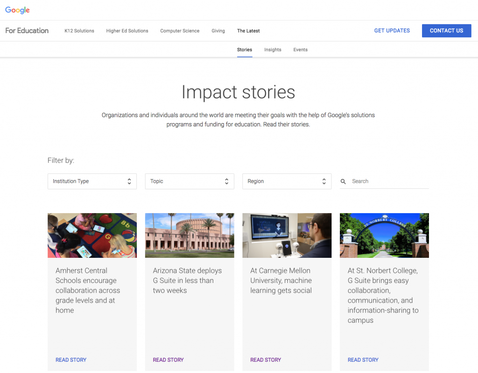Open the Higher Ed Solutions menu
The height and width of the screenshot is (373, 478).
tap(127, 31)
